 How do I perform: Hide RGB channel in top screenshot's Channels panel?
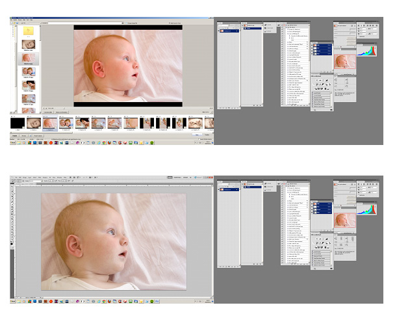tap(312, 45)
